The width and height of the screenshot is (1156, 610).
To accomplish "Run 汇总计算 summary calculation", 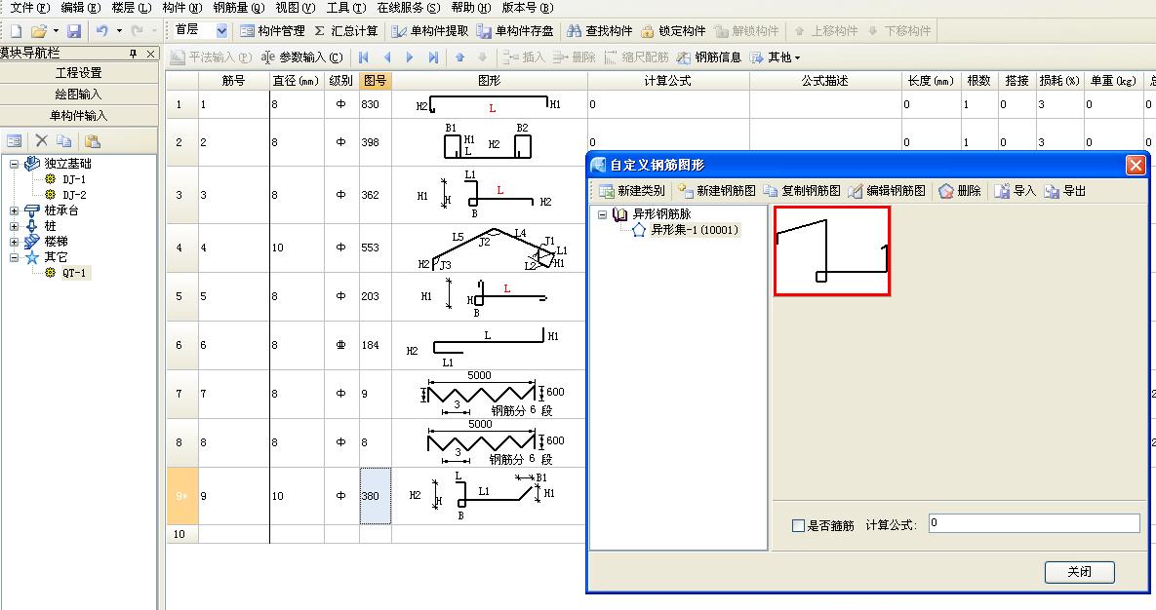I will tap(345, 31).
